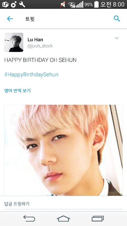Tap the wrench icon in status bar
This screenshot has width=127, height=226.
coord(22,4)
